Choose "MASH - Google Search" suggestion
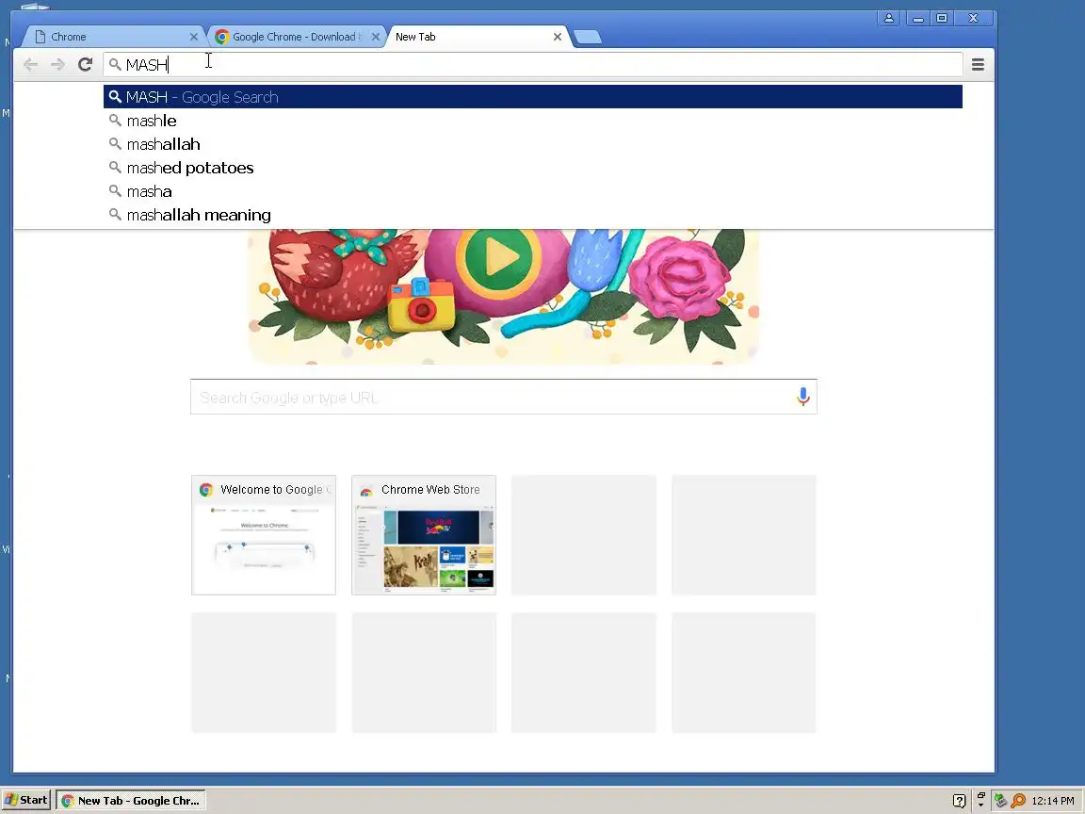 pos(533,97)
